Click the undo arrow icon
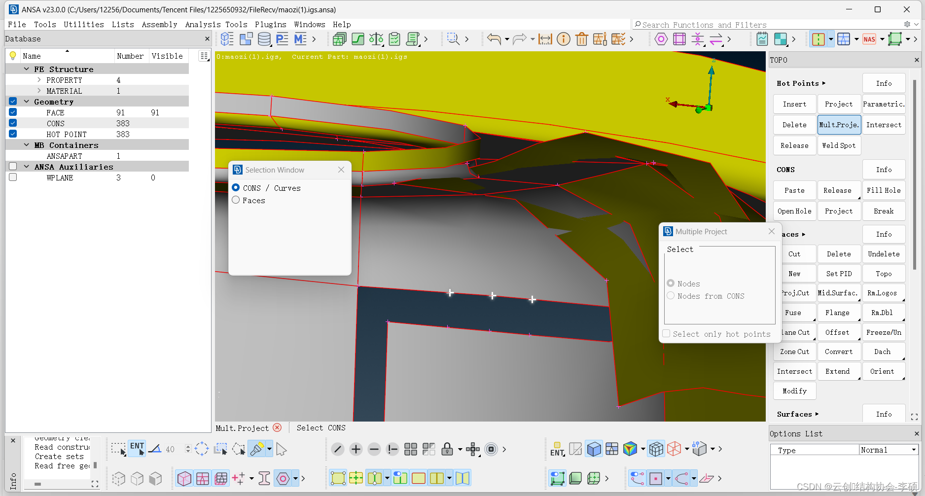This screenshot has height=496, width=925. [x=494, y=39]
